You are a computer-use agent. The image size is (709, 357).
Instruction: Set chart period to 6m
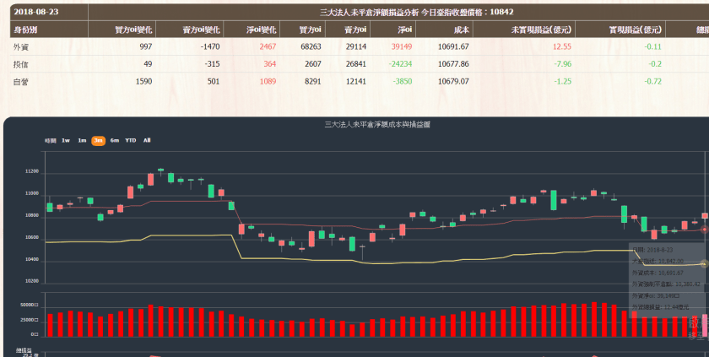(115, 140)
